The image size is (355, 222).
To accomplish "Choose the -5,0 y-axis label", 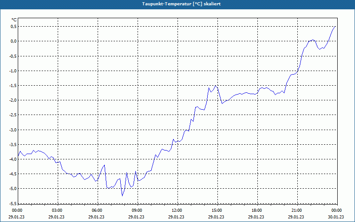I will (13, 188).
